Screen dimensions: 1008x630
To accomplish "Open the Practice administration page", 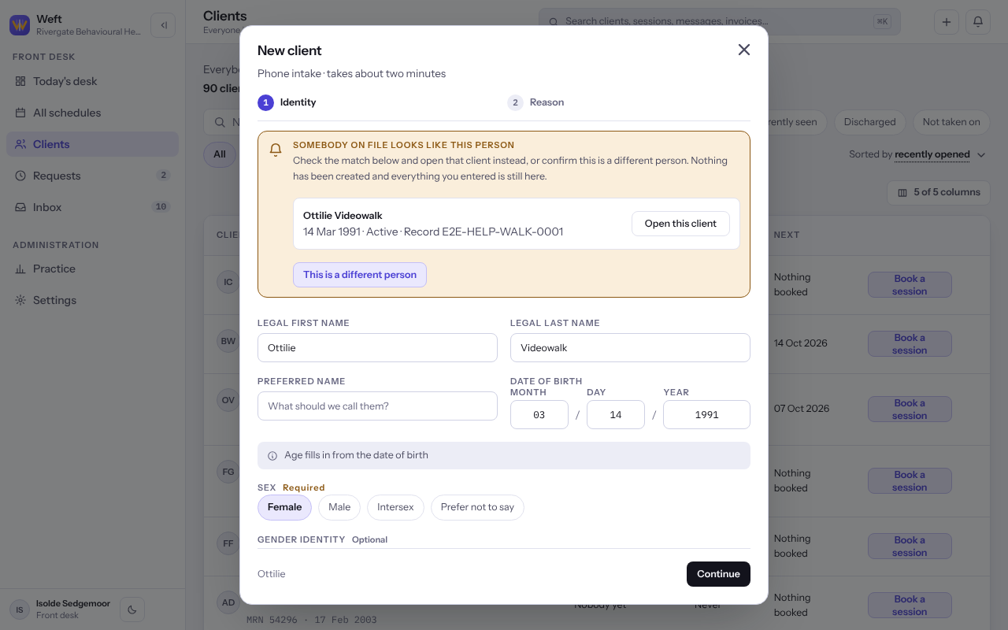I will (x=92, y=269).
